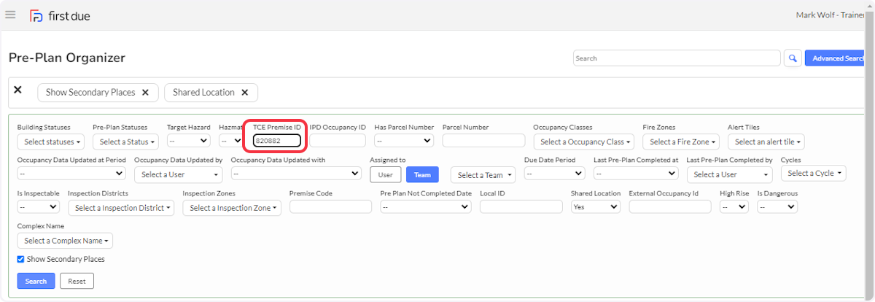
Task: Open Occupancy Data Updated at Period dropdown
Action: (71, 174)
